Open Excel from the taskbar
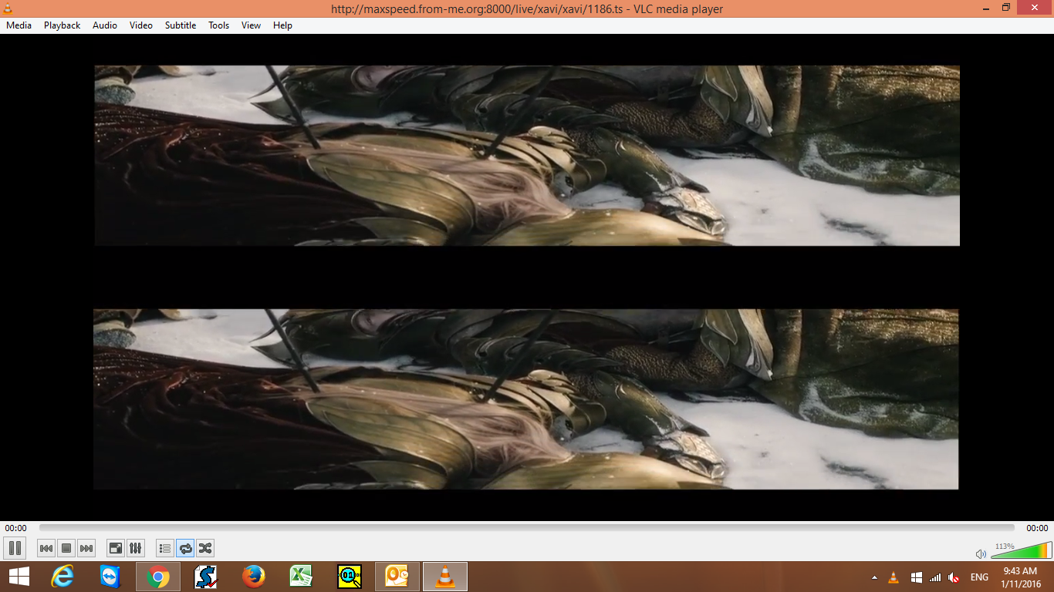This screenshot has height=592, width=1054. tap(302, 577)
